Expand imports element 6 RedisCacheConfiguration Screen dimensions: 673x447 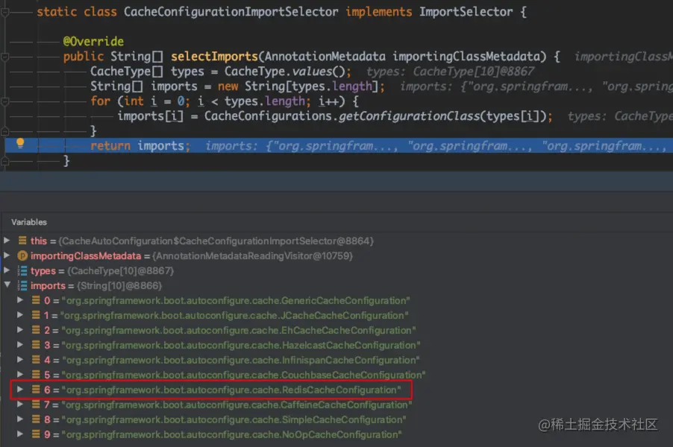(x=19, y=390)
